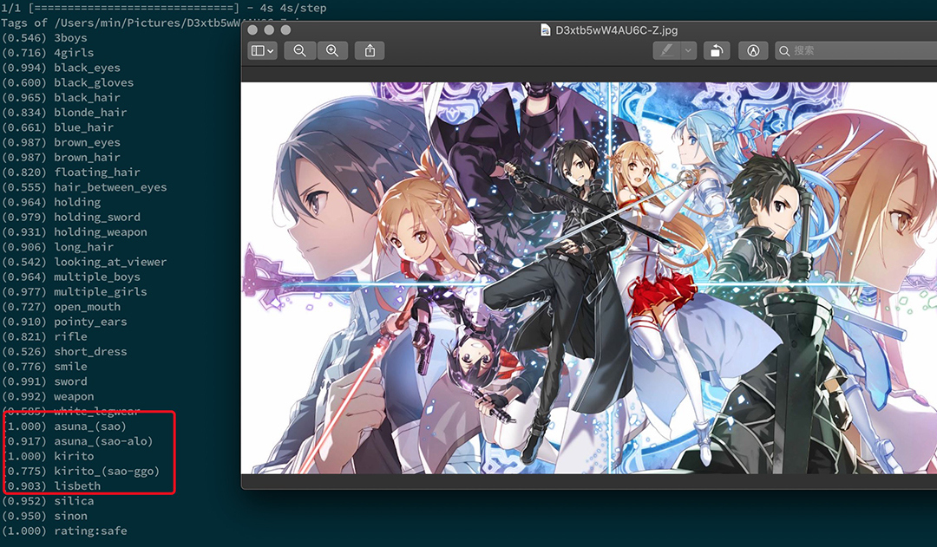The height and width of the screenshot is (547, 937).
Task: Click the zoom in magnifier button
Action: [x=332, y=51]
